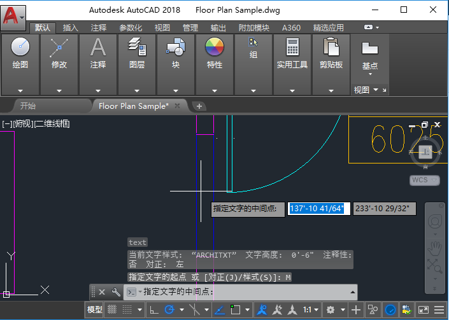Screen dimensions: 449x320
Task: Select the Pan hand tool in navigation bar
Action: pos(435,248)
